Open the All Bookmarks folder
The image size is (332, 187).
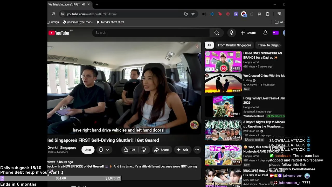coord(280,22)
